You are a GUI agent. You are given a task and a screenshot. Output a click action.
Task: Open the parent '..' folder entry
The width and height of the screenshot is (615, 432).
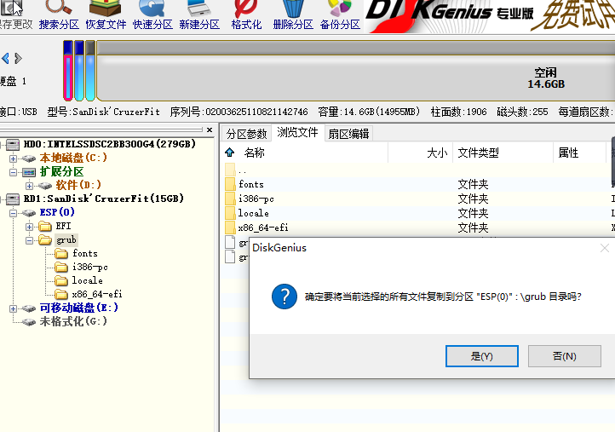click(x=243, y=170)
